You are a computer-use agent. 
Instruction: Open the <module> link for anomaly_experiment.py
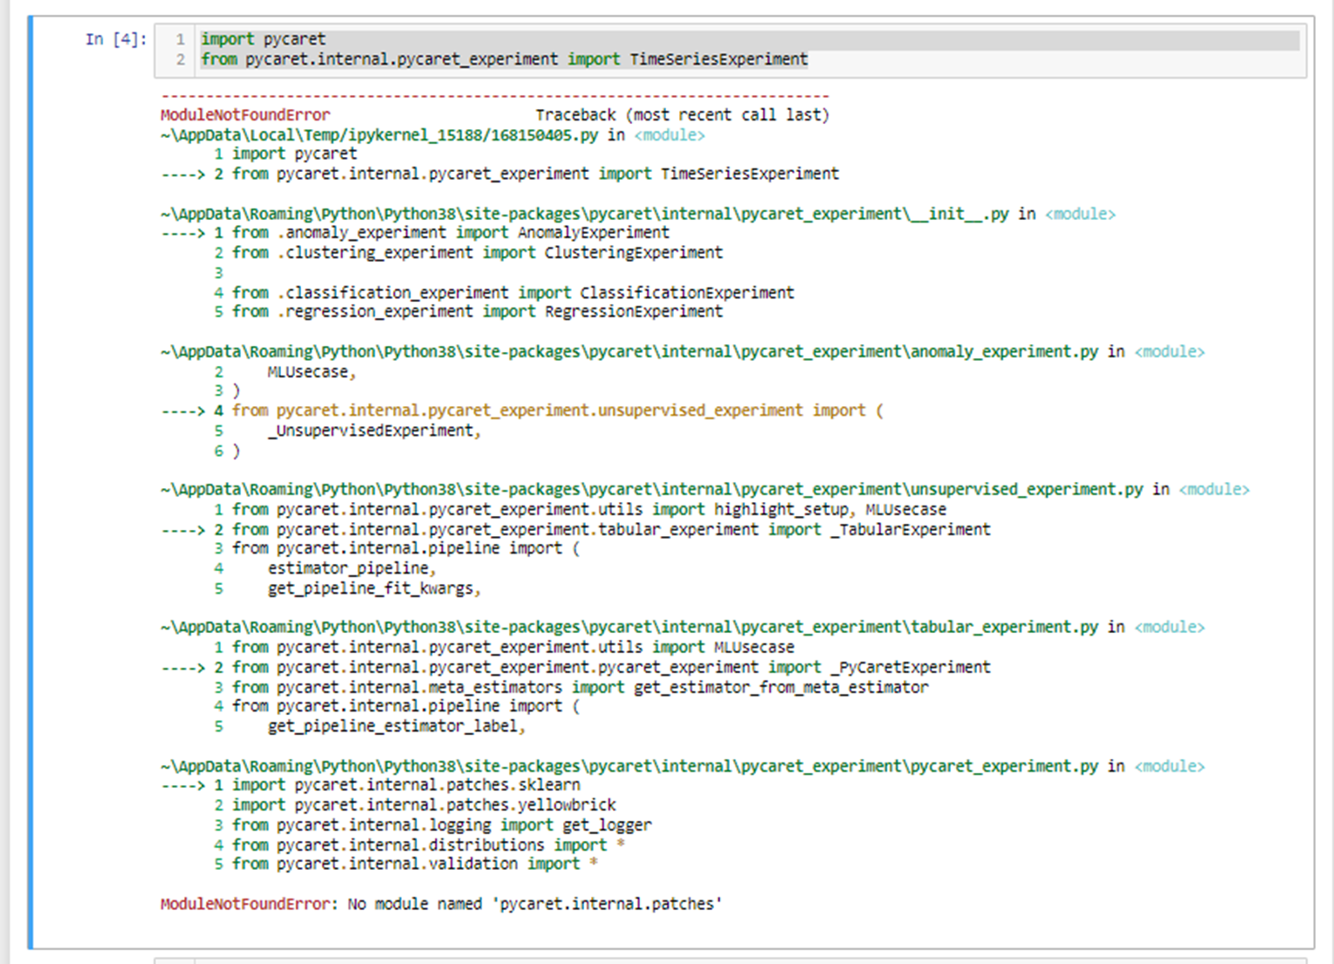click(x=1170, y=351)
